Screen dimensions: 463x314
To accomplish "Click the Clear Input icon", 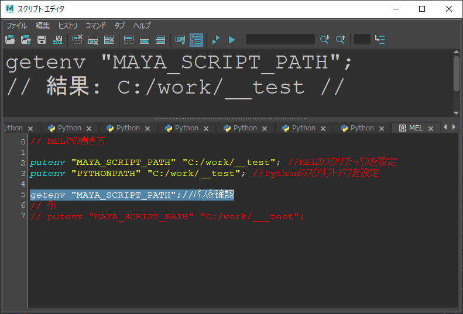I will click(x=93, y=40).
